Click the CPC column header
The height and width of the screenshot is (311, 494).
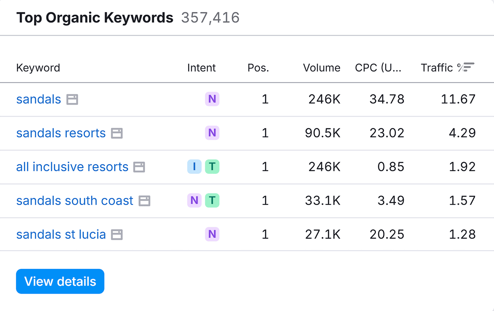pos(378,67)
